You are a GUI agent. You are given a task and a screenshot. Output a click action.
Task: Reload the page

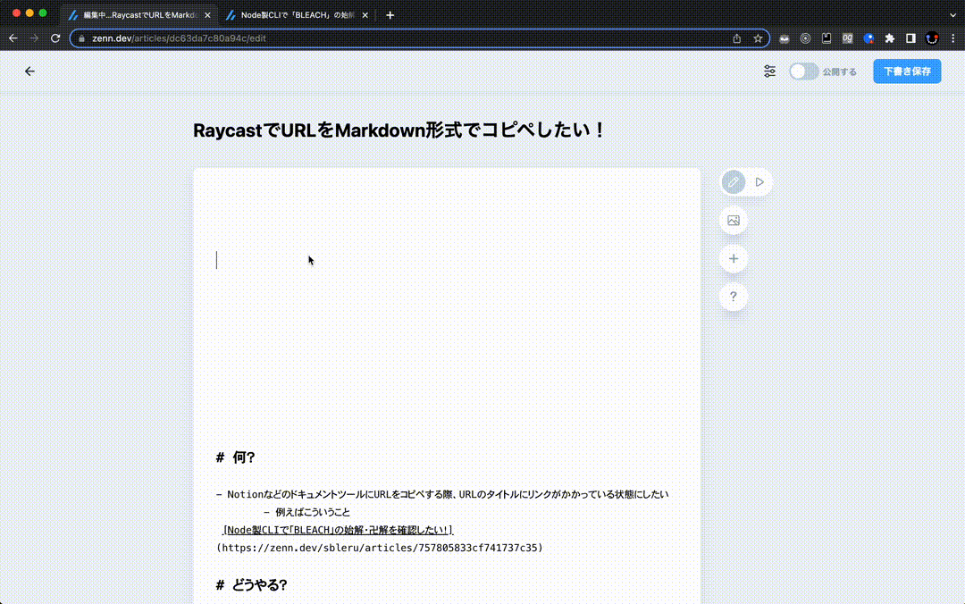click(x=55, y=38)
